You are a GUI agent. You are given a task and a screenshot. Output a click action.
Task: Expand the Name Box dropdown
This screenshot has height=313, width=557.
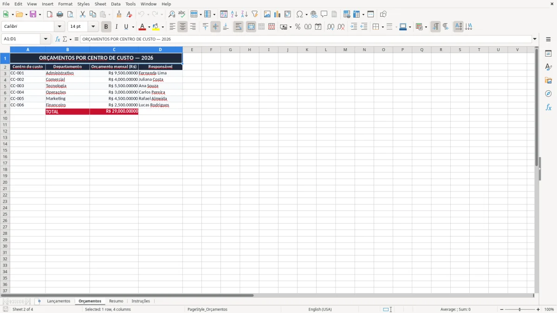[x=45, y=39]
